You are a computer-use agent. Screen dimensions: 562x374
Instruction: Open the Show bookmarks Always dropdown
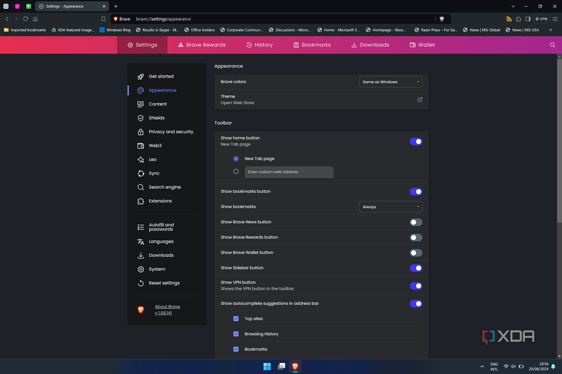pos(391,207)
